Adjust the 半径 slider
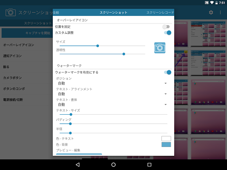The width and height of the screenshot is (227, 170). 113,133
